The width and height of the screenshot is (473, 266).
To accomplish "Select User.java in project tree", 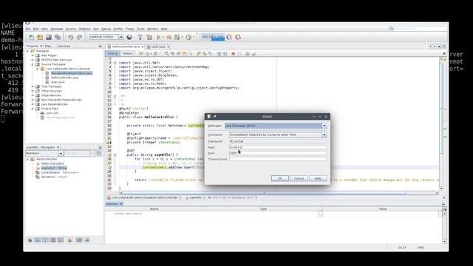I will 58,82.
